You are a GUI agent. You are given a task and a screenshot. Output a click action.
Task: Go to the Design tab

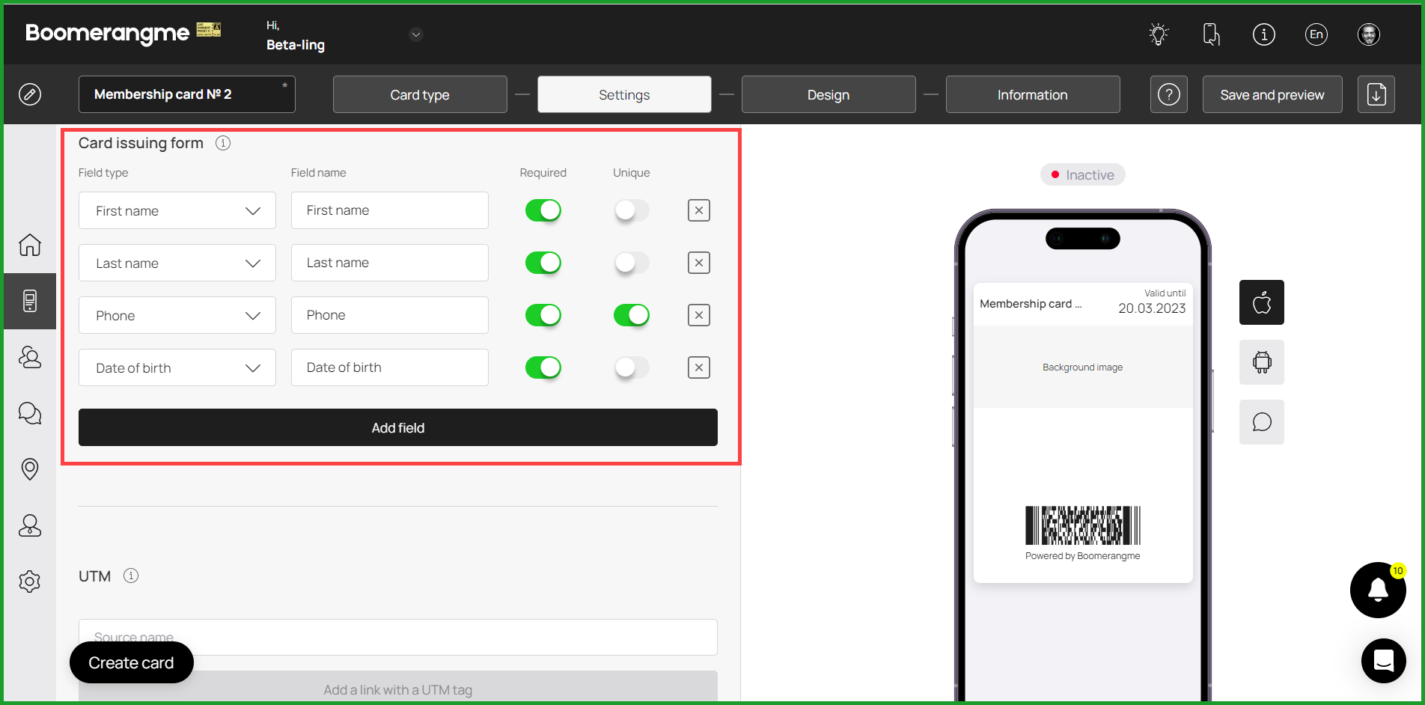click(x=828, y=94)
